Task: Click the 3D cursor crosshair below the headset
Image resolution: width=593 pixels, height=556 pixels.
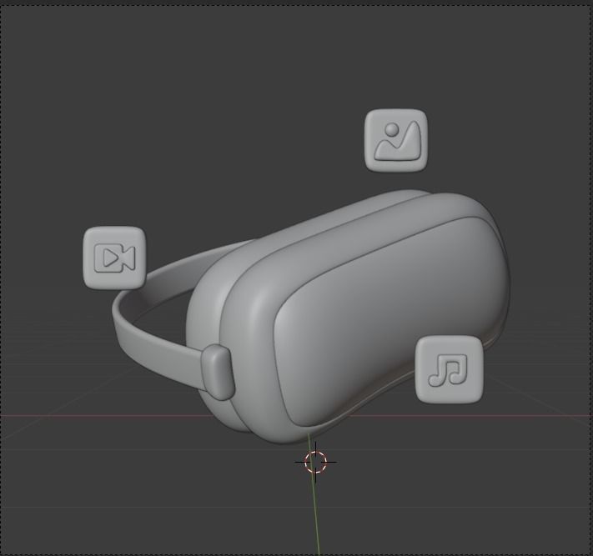Action: pos(315,462)
